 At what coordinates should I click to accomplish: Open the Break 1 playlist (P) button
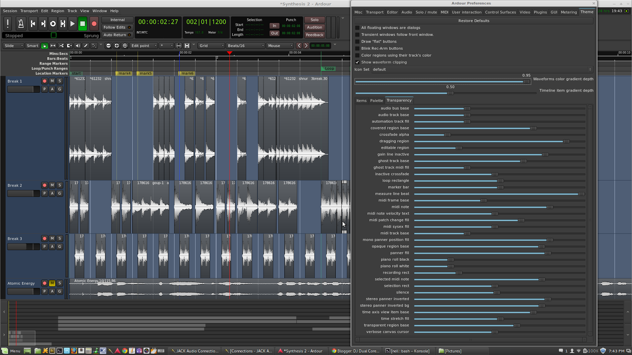45,89
